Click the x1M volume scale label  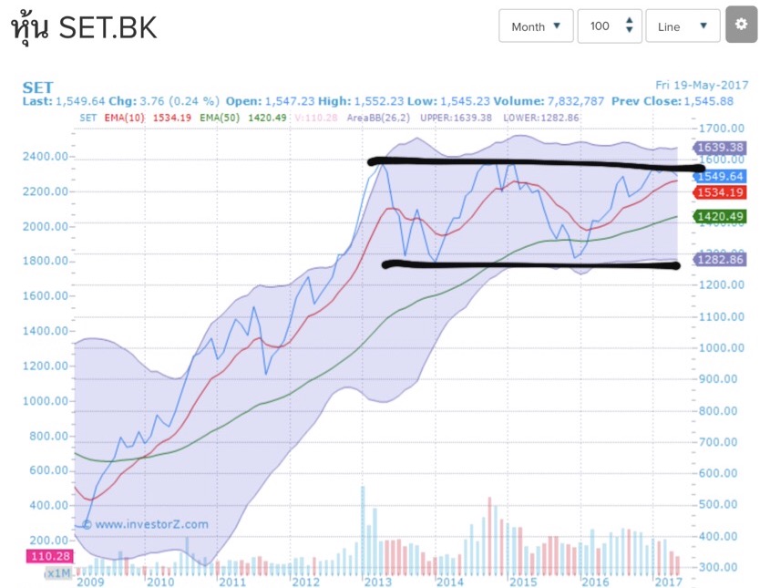[58, 573]
